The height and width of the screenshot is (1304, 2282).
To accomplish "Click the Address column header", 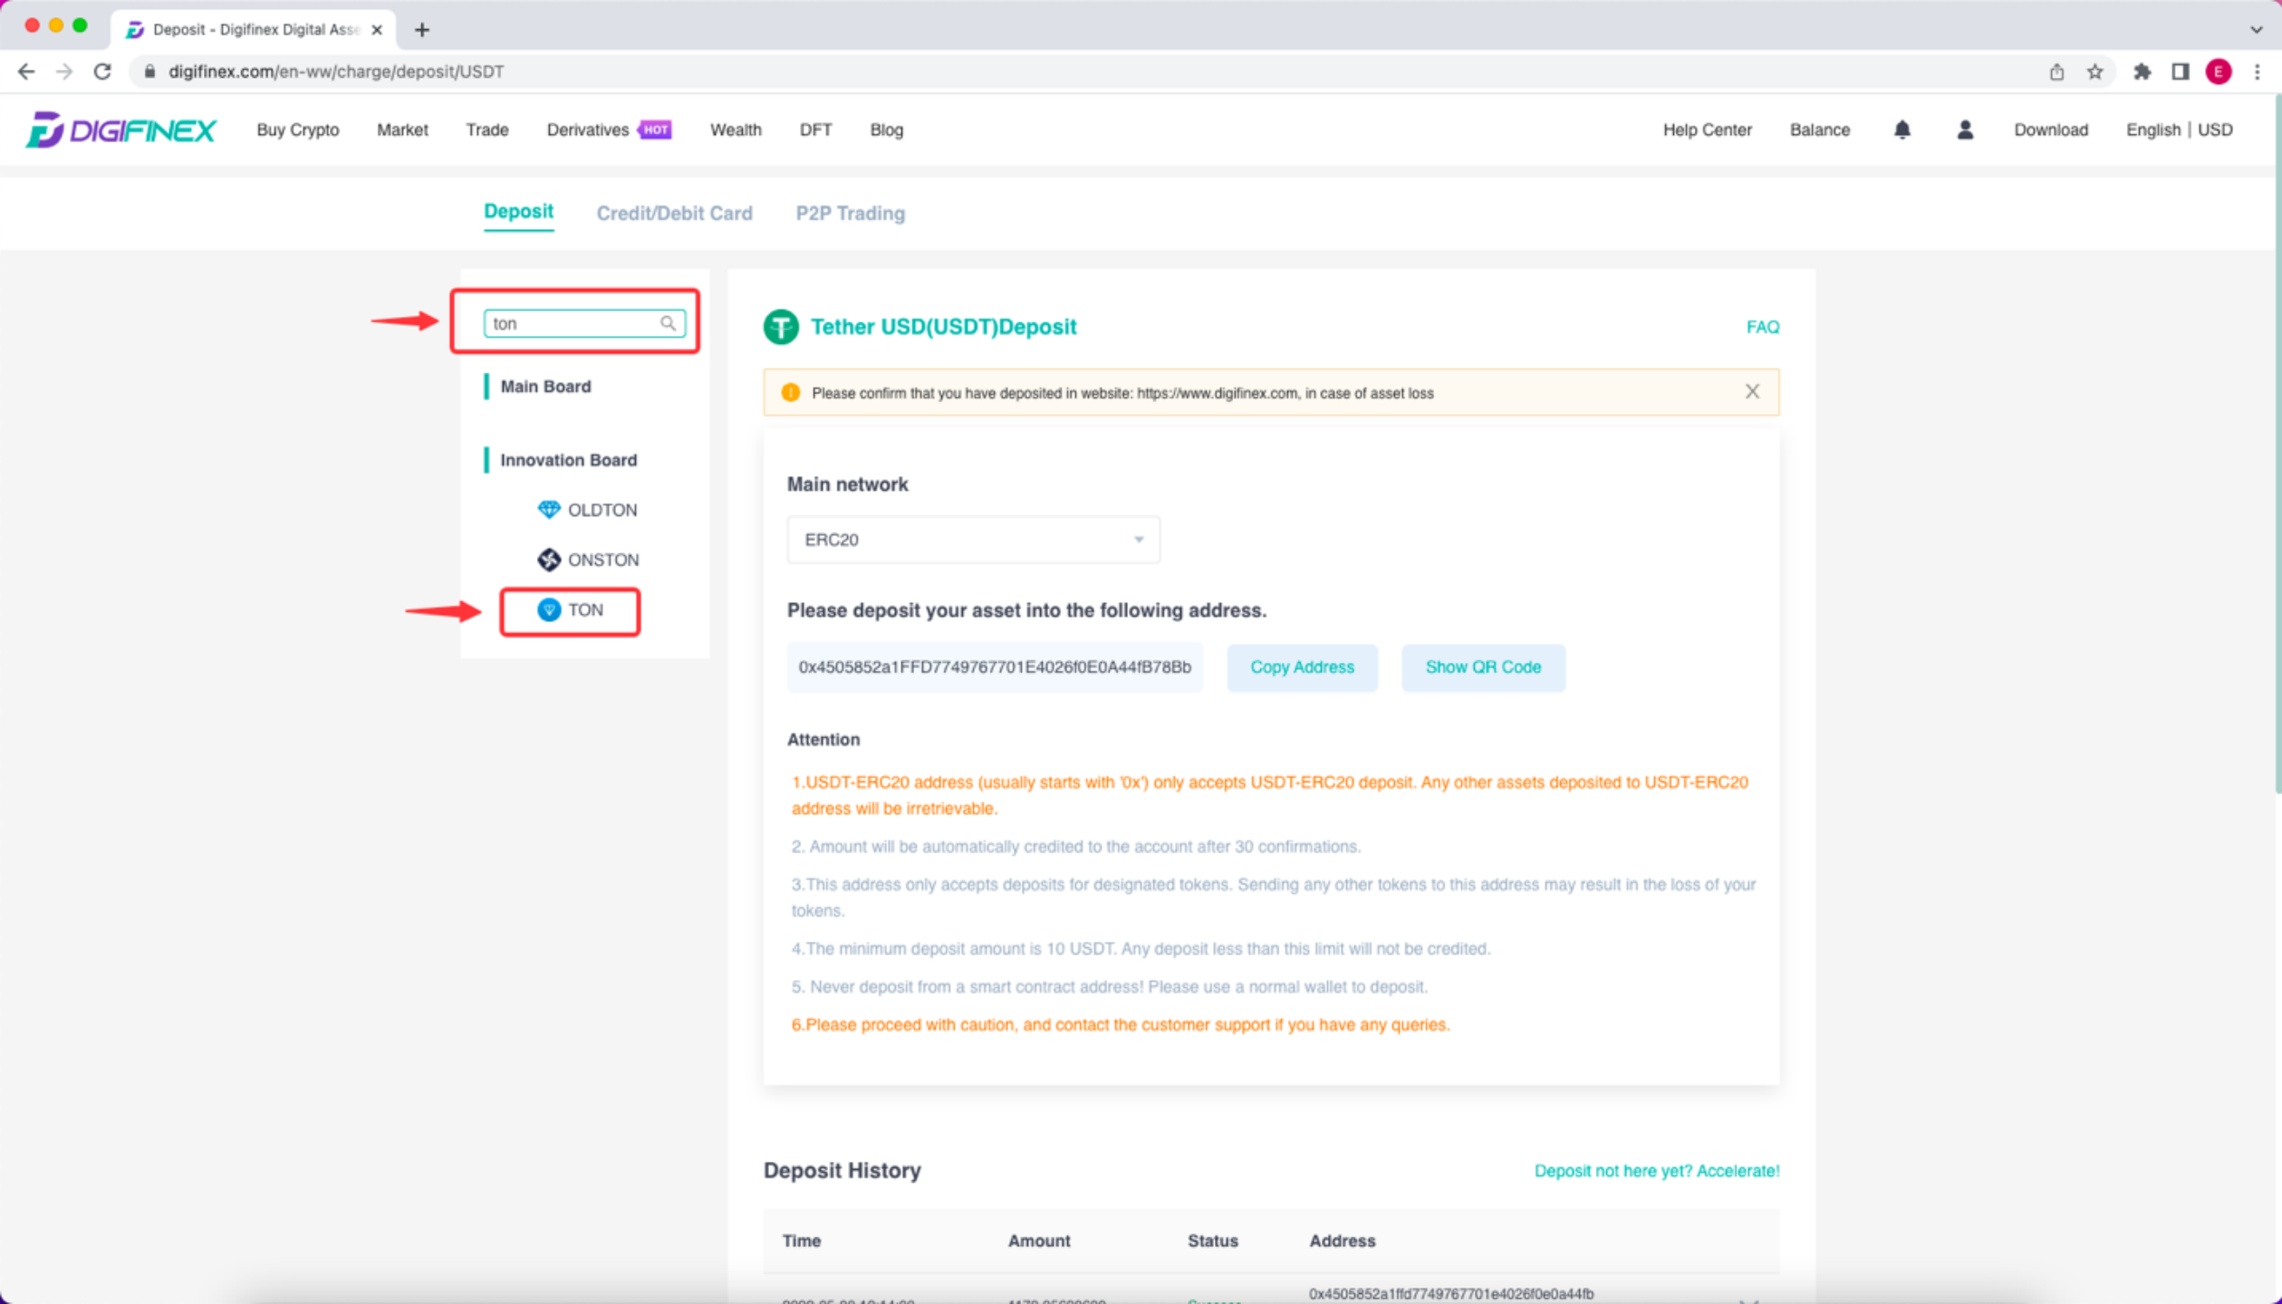I will pyautogui.click(x=1342, y=1241).
